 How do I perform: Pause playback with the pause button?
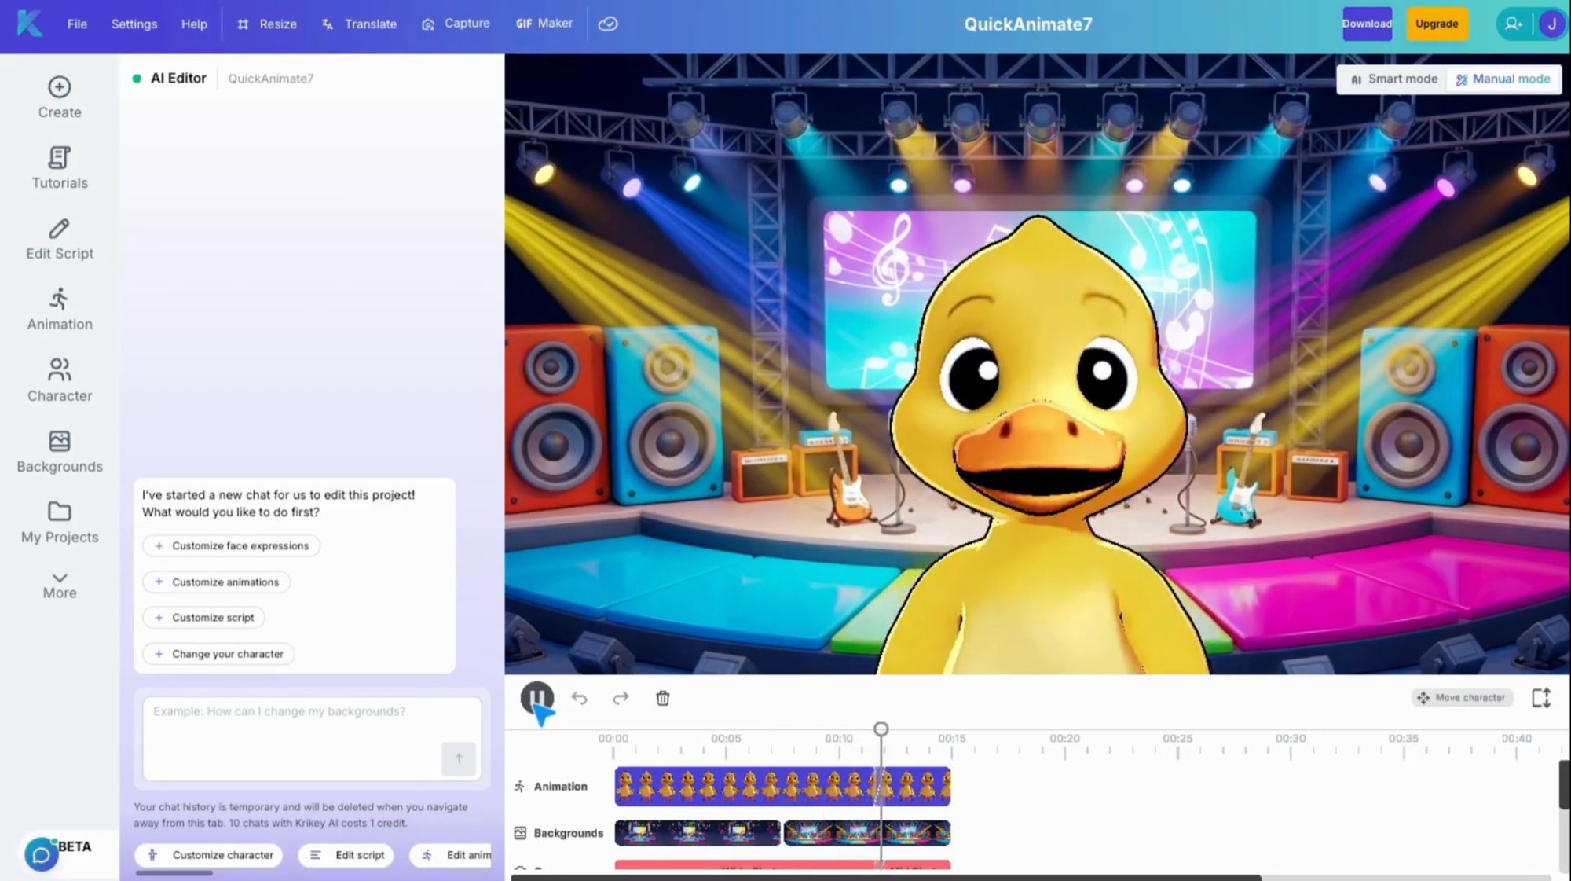(537, 697)
